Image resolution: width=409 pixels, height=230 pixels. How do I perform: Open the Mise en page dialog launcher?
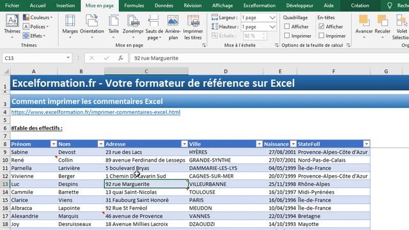(x=204, y=45)
